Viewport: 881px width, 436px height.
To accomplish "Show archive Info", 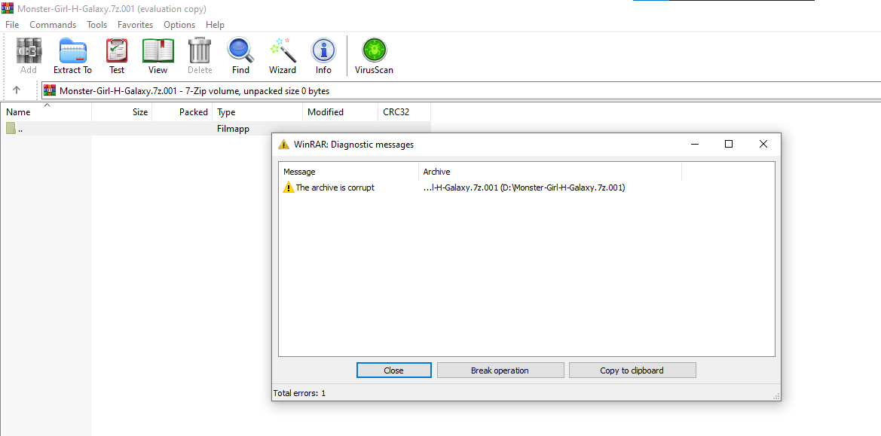I will (x=323, y=51).
